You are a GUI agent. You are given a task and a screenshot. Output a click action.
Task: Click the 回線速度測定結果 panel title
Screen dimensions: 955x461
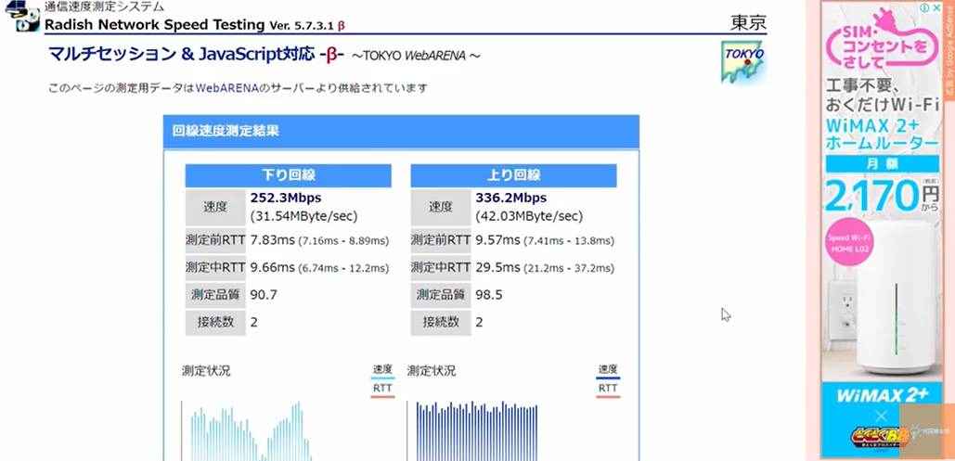(x=226, y=130)
